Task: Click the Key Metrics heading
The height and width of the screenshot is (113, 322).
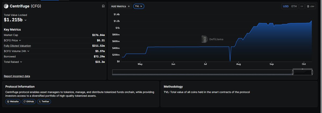Action: point(12,30)
